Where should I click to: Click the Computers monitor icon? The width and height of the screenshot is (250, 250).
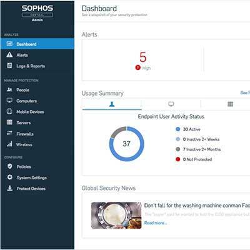(x=9, y=101)
